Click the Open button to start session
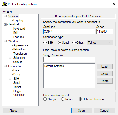The height and width of the screenshot is (115, 118). click(x=81, y=111)
